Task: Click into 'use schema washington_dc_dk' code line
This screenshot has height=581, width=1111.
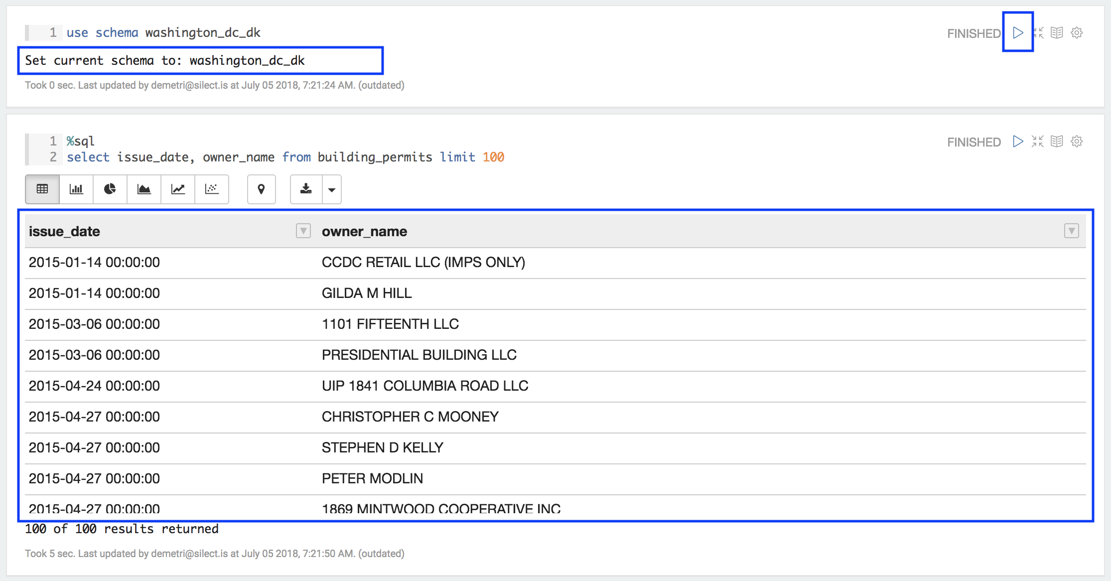Action: click(x=163, y=33)
